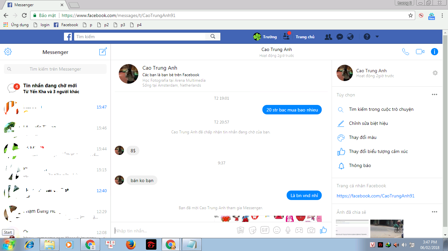Take a photo with the camera icon
The image size is (448, 251).
[x=311, y=230]
